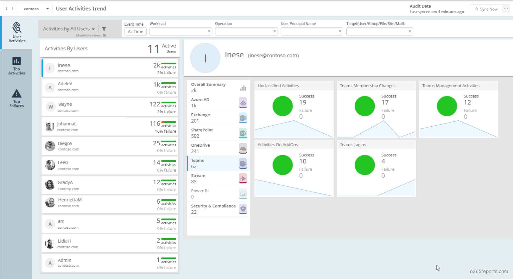
Task: Open the contoso tenant dropdown
Action: [x=34, y=9]
